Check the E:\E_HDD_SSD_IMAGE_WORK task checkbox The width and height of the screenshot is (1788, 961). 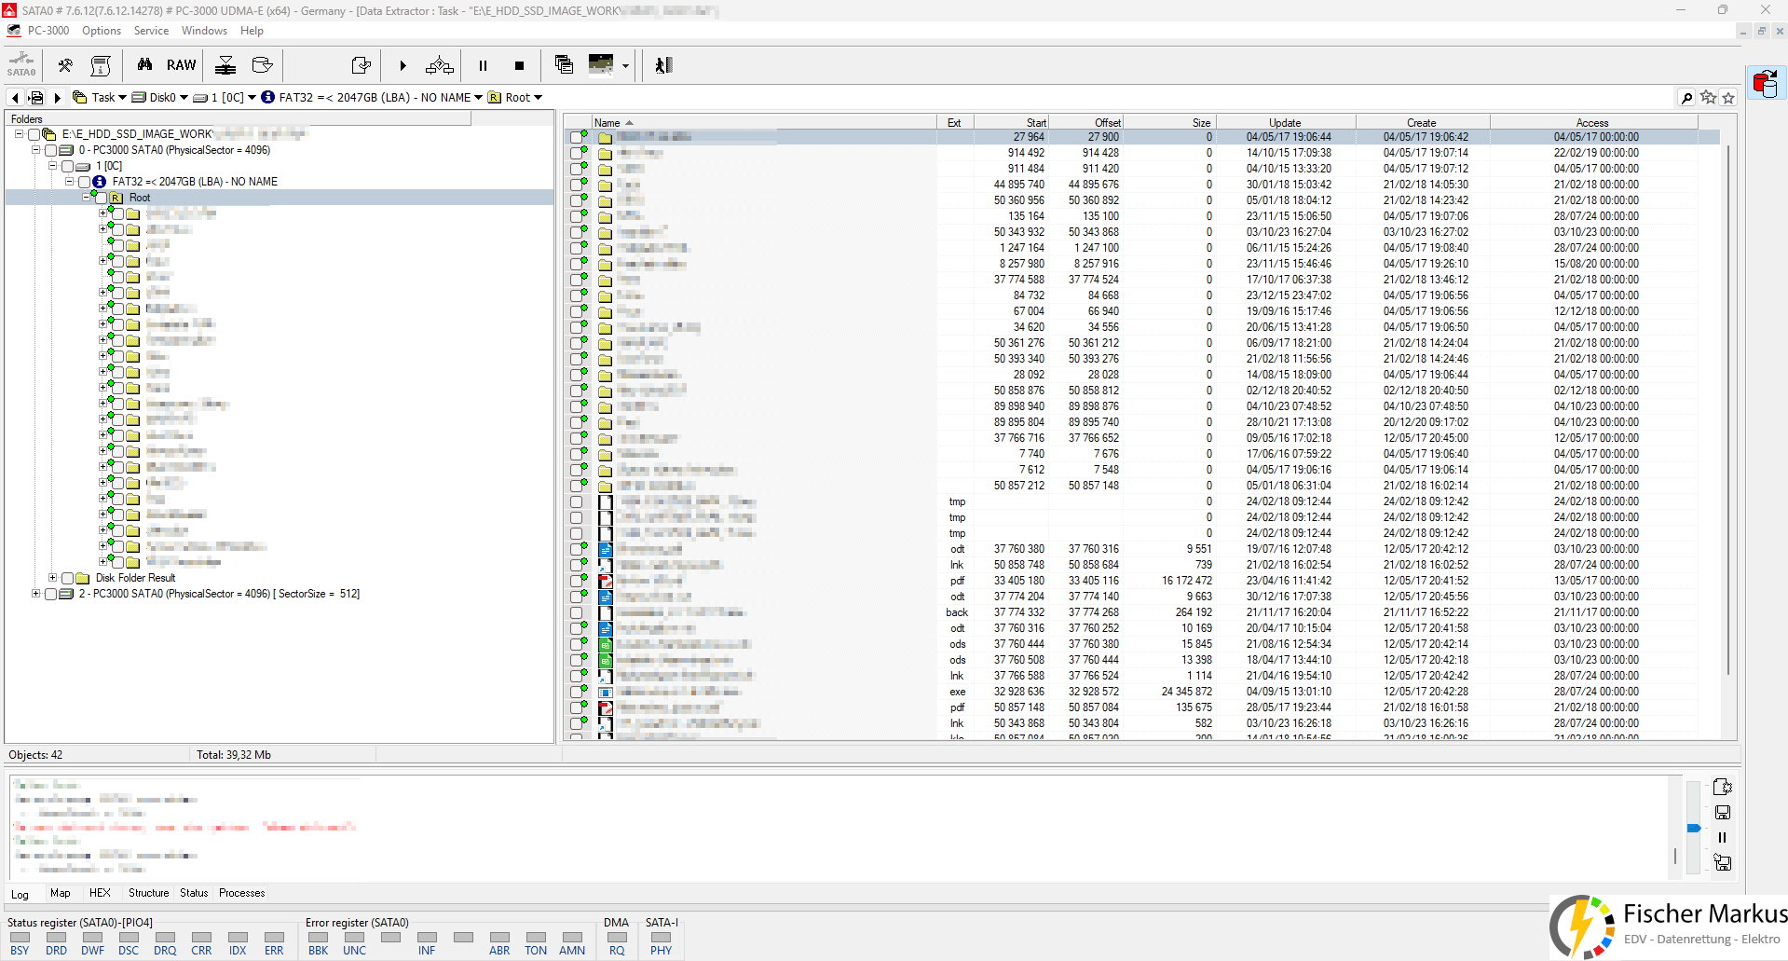[34, 134]
